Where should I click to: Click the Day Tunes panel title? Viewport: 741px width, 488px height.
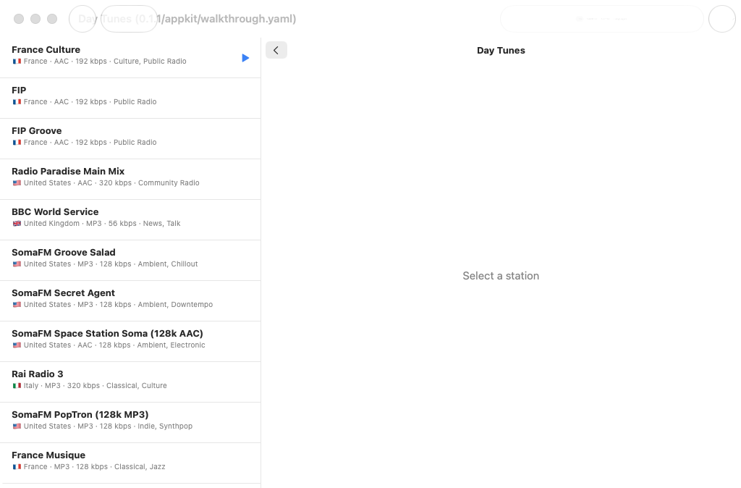(x=501, y=51)
